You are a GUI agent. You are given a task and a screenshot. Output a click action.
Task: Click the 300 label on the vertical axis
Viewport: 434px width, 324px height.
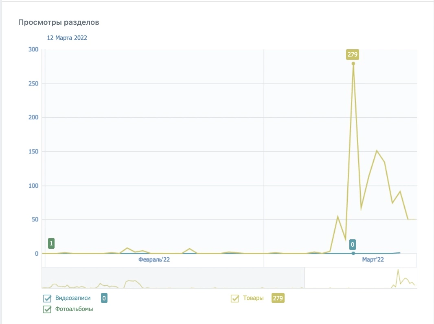(x=33, y=50)
